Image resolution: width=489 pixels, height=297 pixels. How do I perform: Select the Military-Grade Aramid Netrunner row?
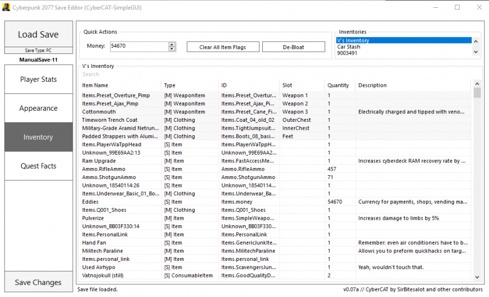[276, 128]
